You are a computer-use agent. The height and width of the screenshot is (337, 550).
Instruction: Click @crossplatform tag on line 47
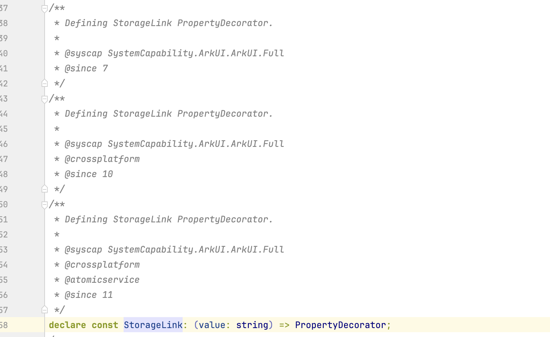coord(102,159)
